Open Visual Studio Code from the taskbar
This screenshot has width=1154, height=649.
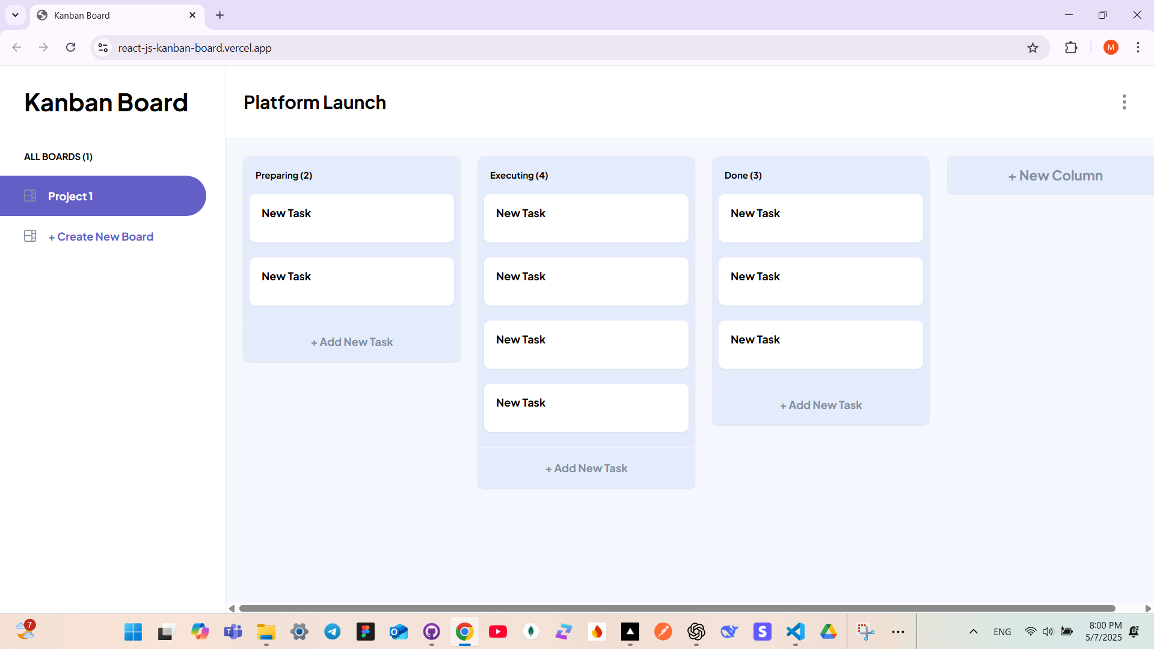click(x=795, y=632)
